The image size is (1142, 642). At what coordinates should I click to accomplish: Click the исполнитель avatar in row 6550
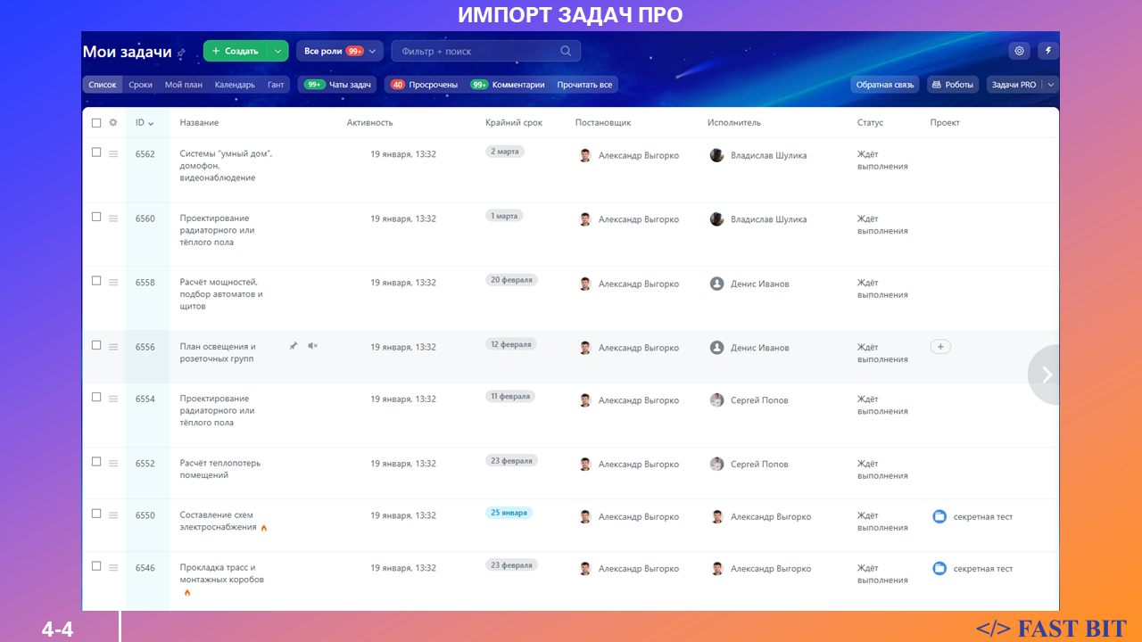pos(716,517)
